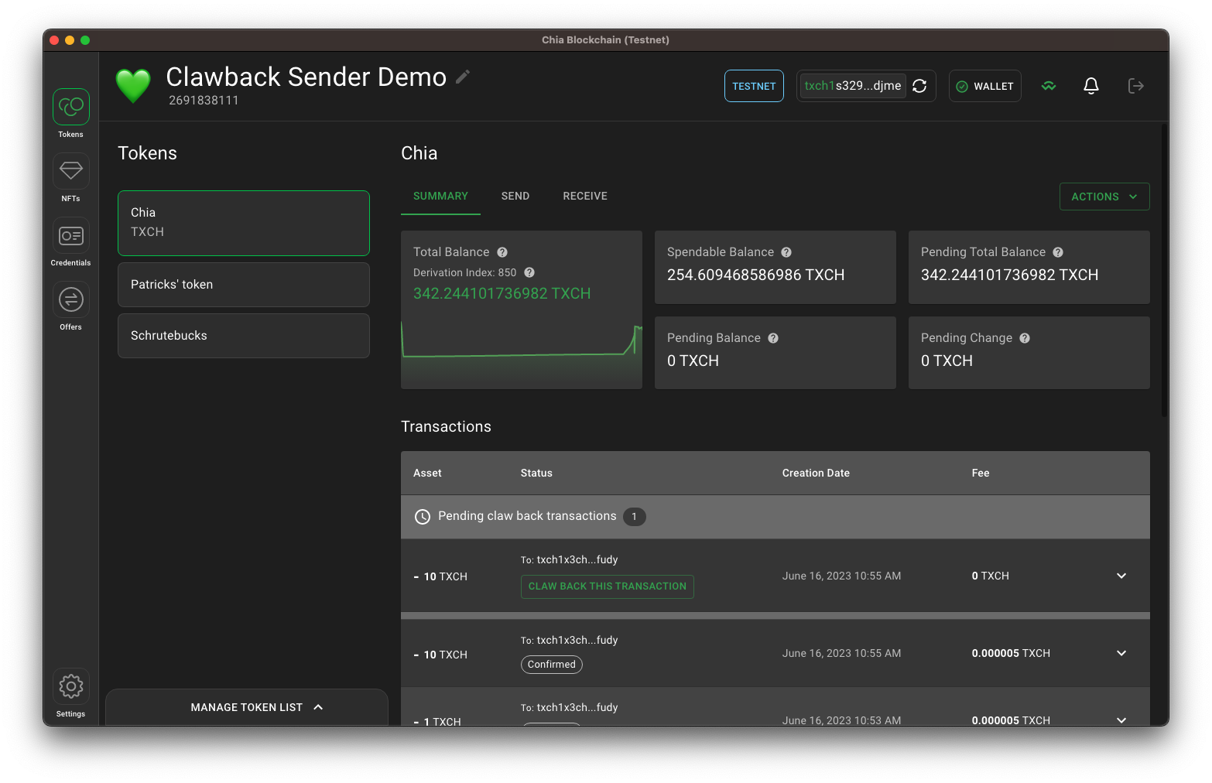The width and height of the screenshot is (1212, 783).
Task: Click the WALLET status button
Action: click(x=984, y=86)
